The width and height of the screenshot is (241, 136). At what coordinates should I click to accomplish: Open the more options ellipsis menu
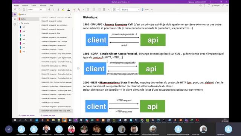(x=227, y=6)
